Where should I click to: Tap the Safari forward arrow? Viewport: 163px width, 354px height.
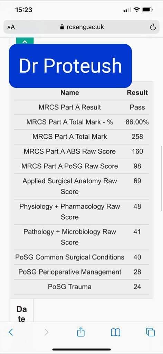point(46,332)
